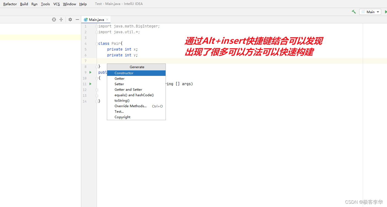Click the collapse all icon in project panel
This screenshot has height=207, width=387.
[61, 20]
